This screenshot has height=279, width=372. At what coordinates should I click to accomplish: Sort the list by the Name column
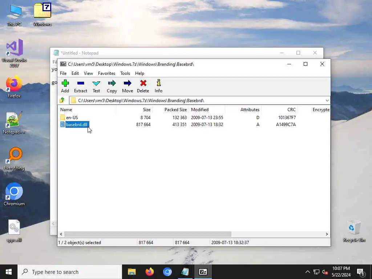tap(87, 110)
